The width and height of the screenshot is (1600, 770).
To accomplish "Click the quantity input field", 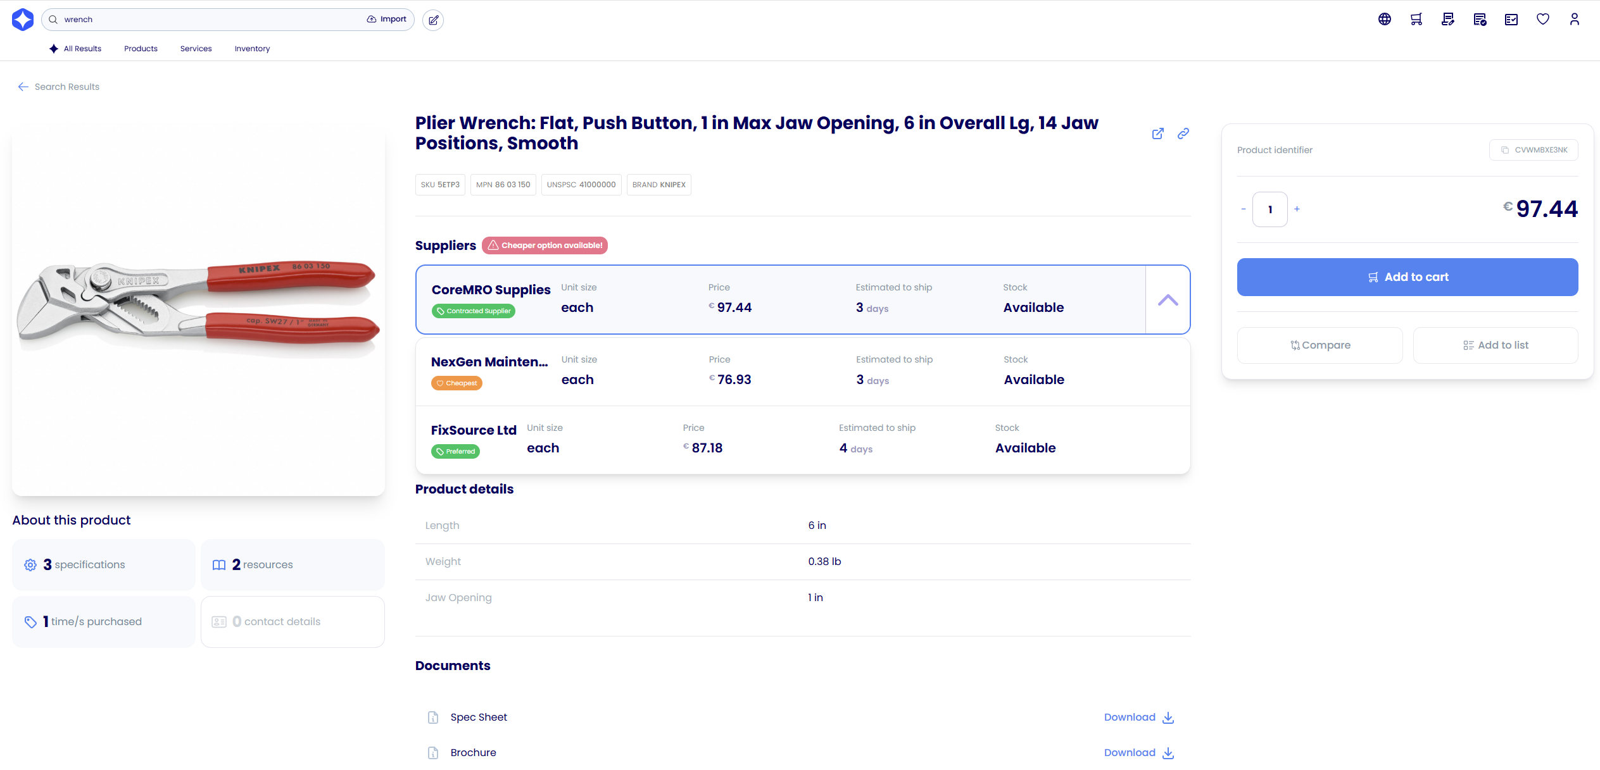I will pos(1269,209).
